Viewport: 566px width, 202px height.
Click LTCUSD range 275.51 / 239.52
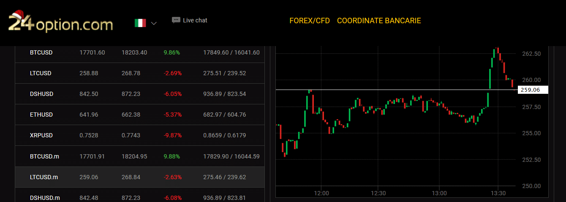pyautogui.click(x=225, y=73)
